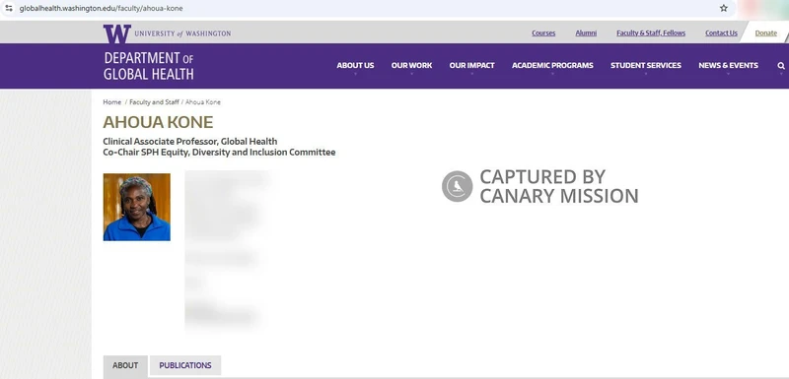Open the Student Services menu
This screenshot has width=789, height=379.
coord(646,65)
